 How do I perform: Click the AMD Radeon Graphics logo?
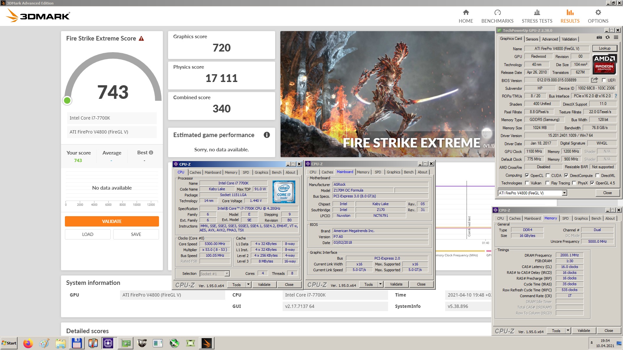tap(604, 64)
